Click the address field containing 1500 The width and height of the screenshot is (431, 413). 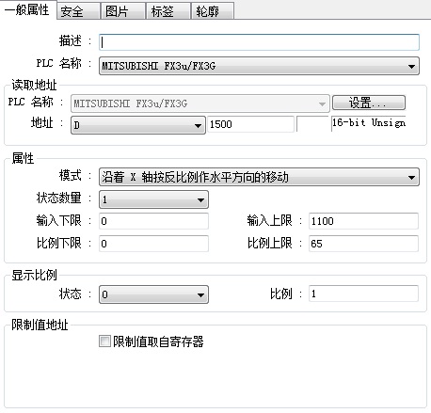250,124
